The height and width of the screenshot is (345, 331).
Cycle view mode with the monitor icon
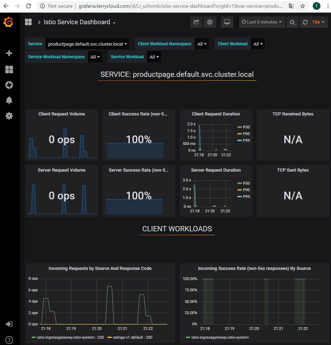tap(227, 22)
